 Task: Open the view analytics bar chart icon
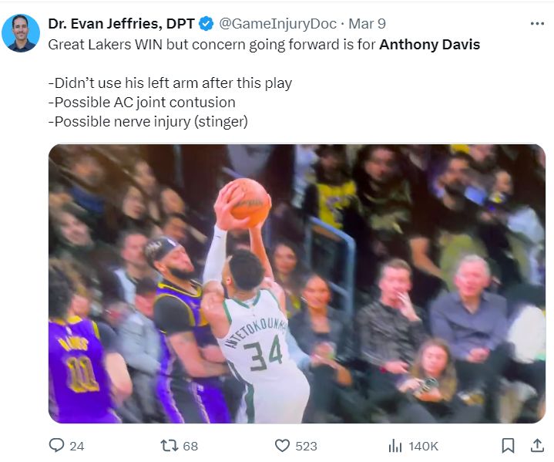tap(395, 445)
